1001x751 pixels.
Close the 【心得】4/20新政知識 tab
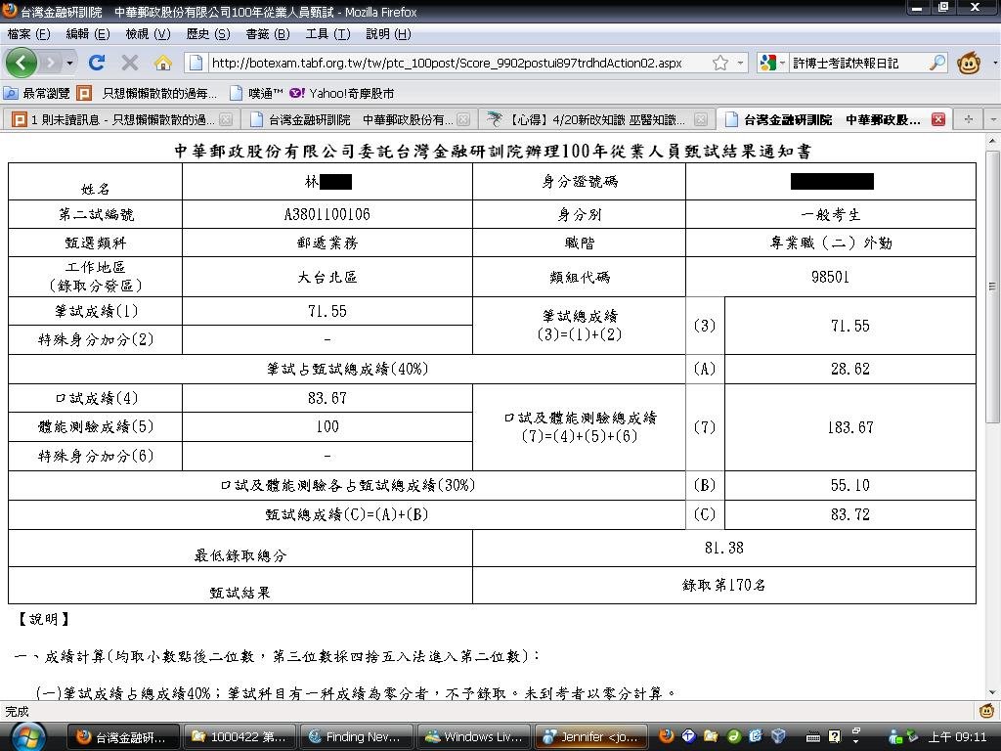click(700, 119)
